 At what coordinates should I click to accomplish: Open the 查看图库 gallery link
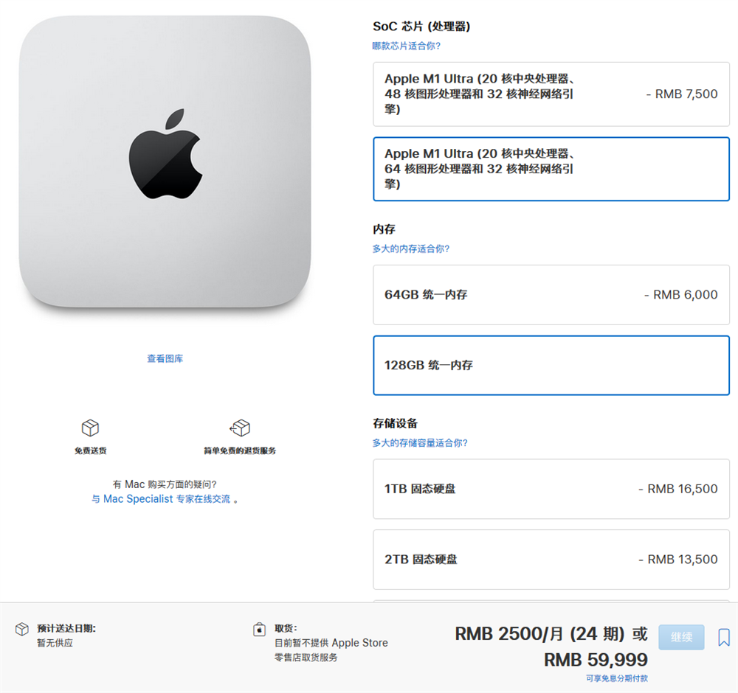pos(165,359)
